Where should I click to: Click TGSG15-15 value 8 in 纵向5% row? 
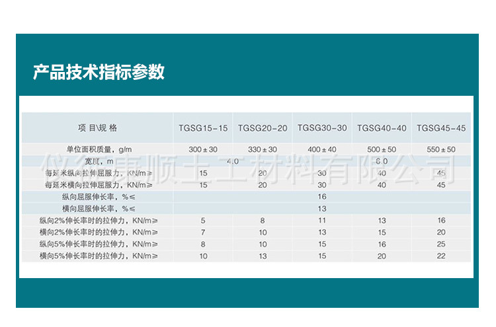[x=203, y=244]
